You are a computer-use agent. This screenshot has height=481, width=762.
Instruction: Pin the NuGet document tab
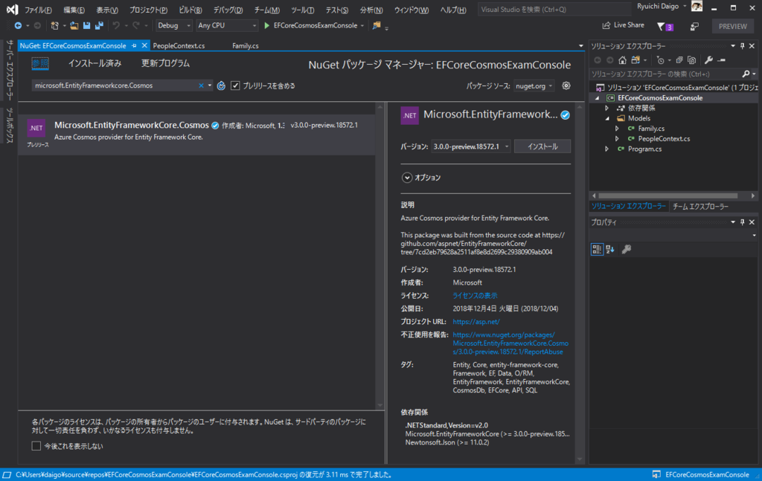pos(134,45)
